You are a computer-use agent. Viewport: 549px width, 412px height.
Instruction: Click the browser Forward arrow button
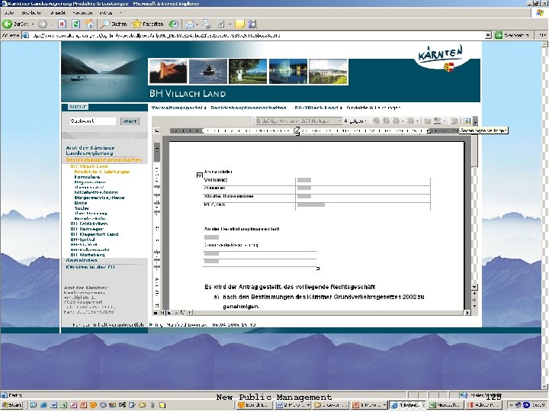[x=43, y=24]
